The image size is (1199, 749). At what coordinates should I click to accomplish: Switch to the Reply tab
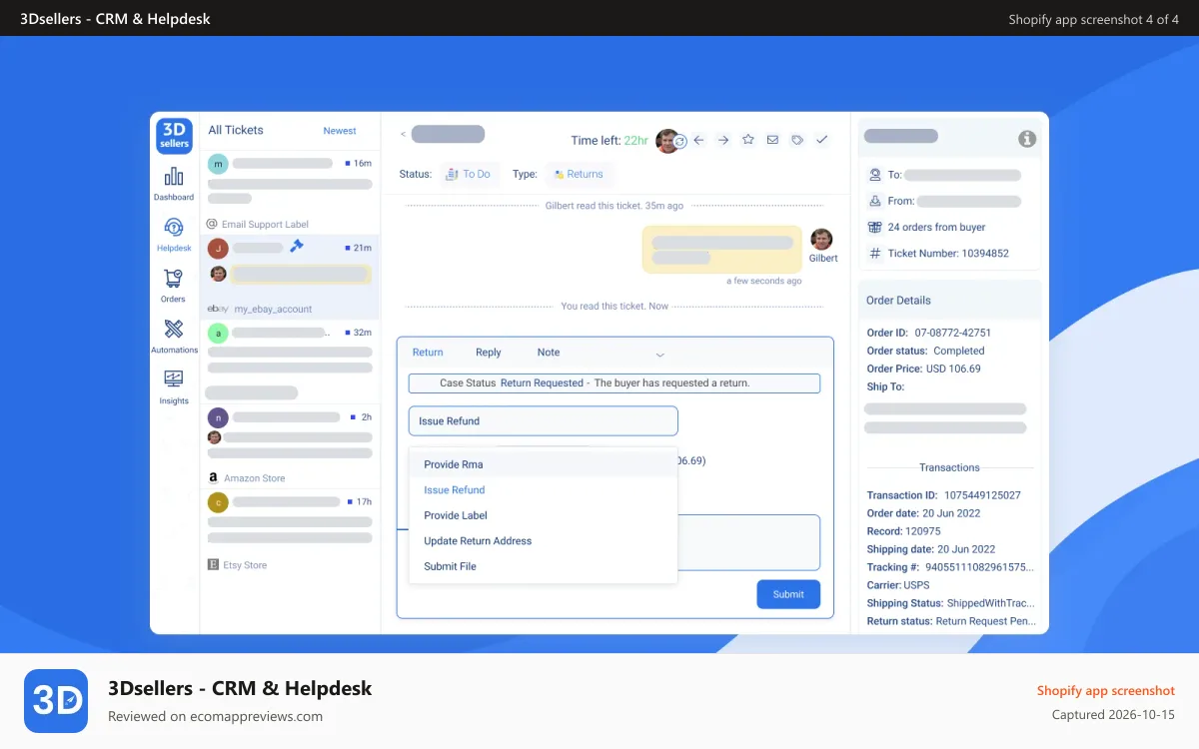coord(489,353)
